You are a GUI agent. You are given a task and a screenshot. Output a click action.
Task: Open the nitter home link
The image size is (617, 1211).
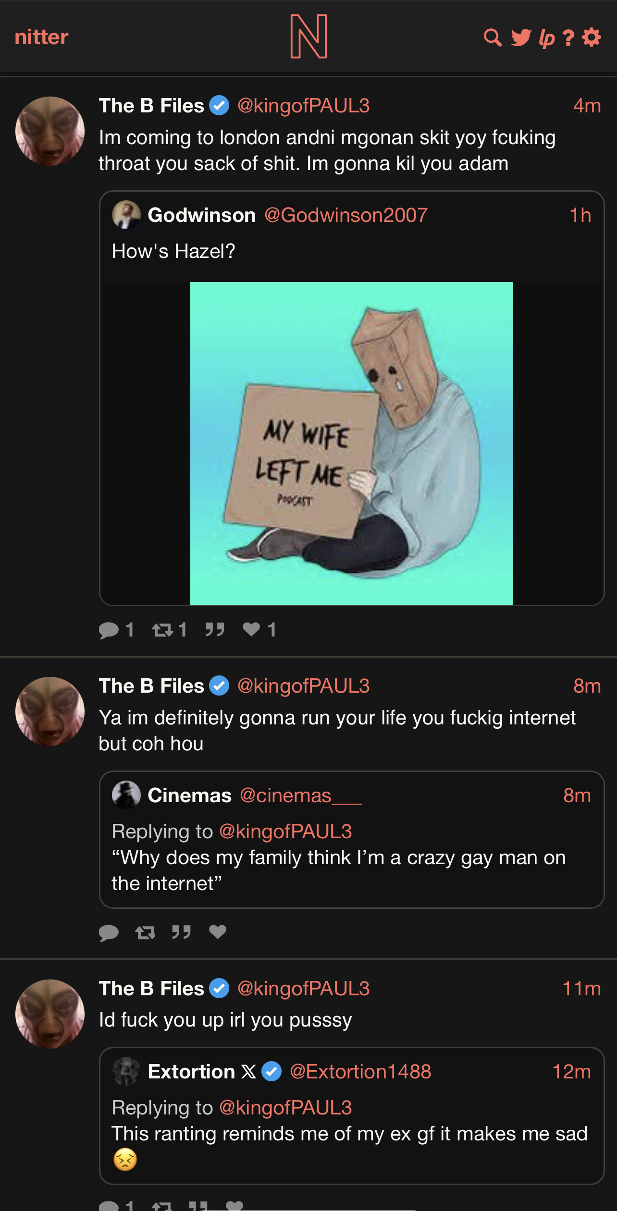(x=42, y=37)
